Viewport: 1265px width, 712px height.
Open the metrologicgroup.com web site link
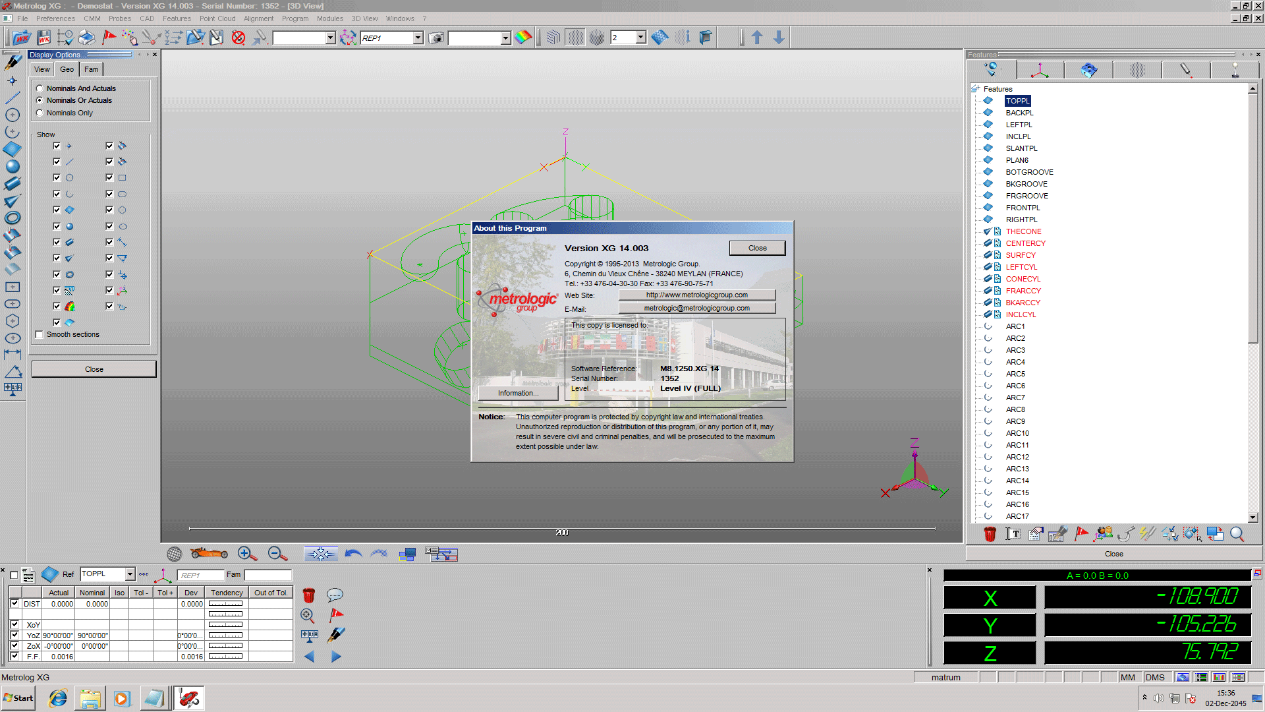pos(696,295)
